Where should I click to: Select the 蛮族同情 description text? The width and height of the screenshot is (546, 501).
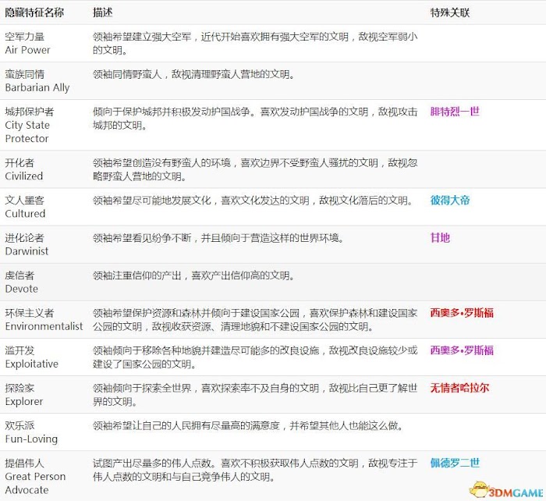coord(193,74)
